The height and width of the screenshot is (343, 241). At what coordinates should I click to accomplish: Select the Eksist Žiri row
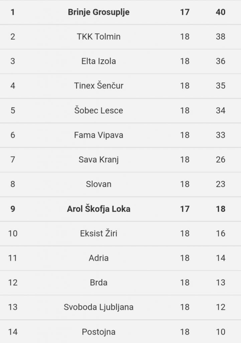click(120, 233)
